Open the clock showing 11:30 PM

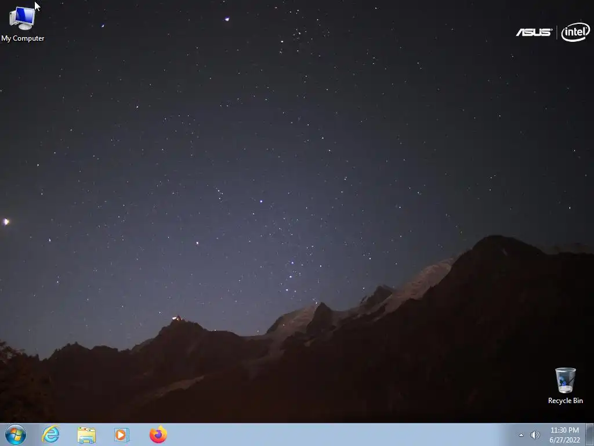pyautogui.click(x=564, y=435)
